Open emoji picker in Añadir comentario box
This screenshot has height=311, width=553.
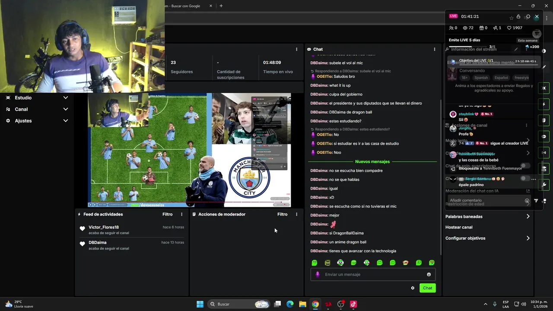[527, 201]
